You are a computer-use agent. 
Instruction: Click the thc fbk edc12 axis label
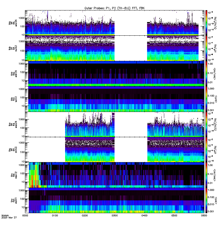tap(14, 175)
